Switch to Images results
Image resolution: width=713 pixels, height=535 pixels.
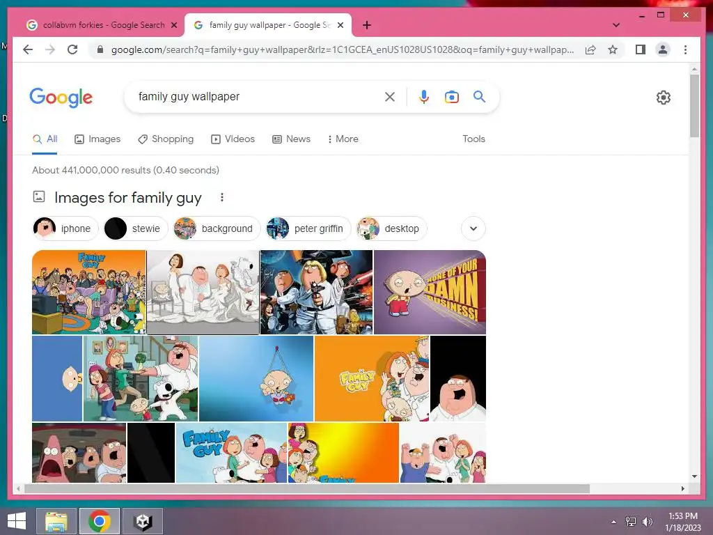point(97,139)
